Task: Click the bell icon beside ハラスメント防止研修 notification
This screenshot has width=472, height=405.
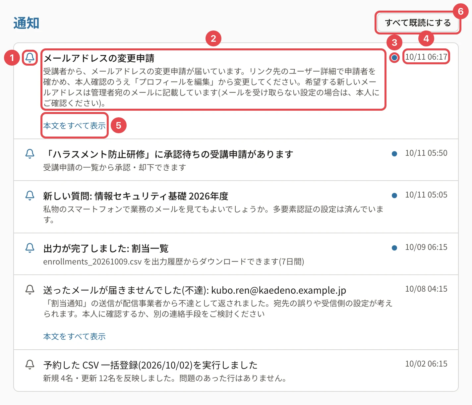Action: click(x=30, y=154)
